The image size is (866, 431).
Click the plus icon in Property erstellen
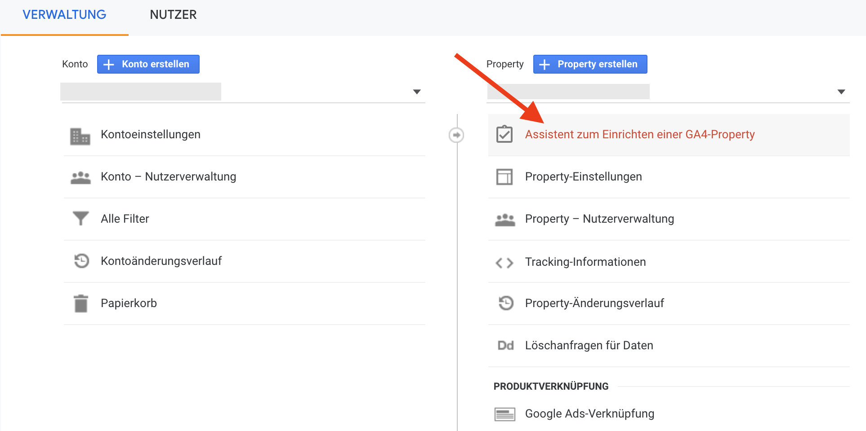[545, 65]
